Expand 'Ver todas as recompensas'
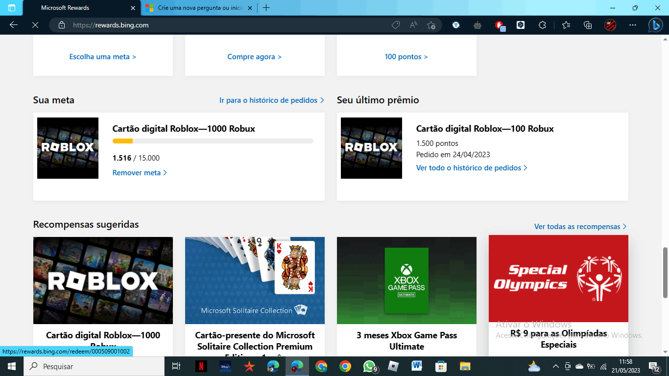Image resolution: width=669 pixels, height=376 pixels. (580, 226)
